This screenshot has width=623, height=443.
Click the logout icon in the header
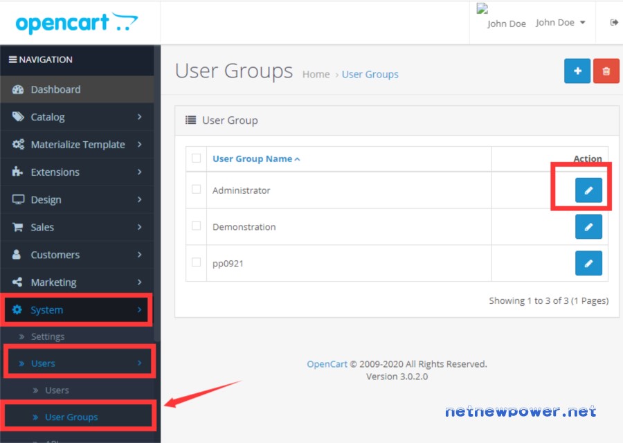[613, 23]
